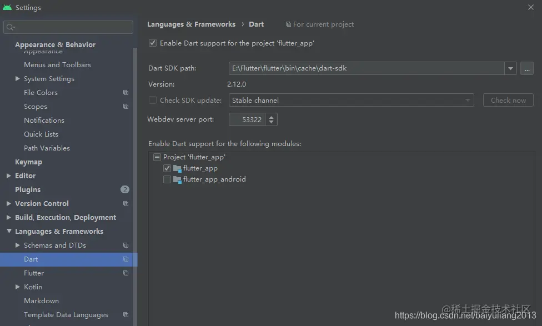542x326 pixels.
Task: Close the Settings dialog
Action: [x=531, y=7]
